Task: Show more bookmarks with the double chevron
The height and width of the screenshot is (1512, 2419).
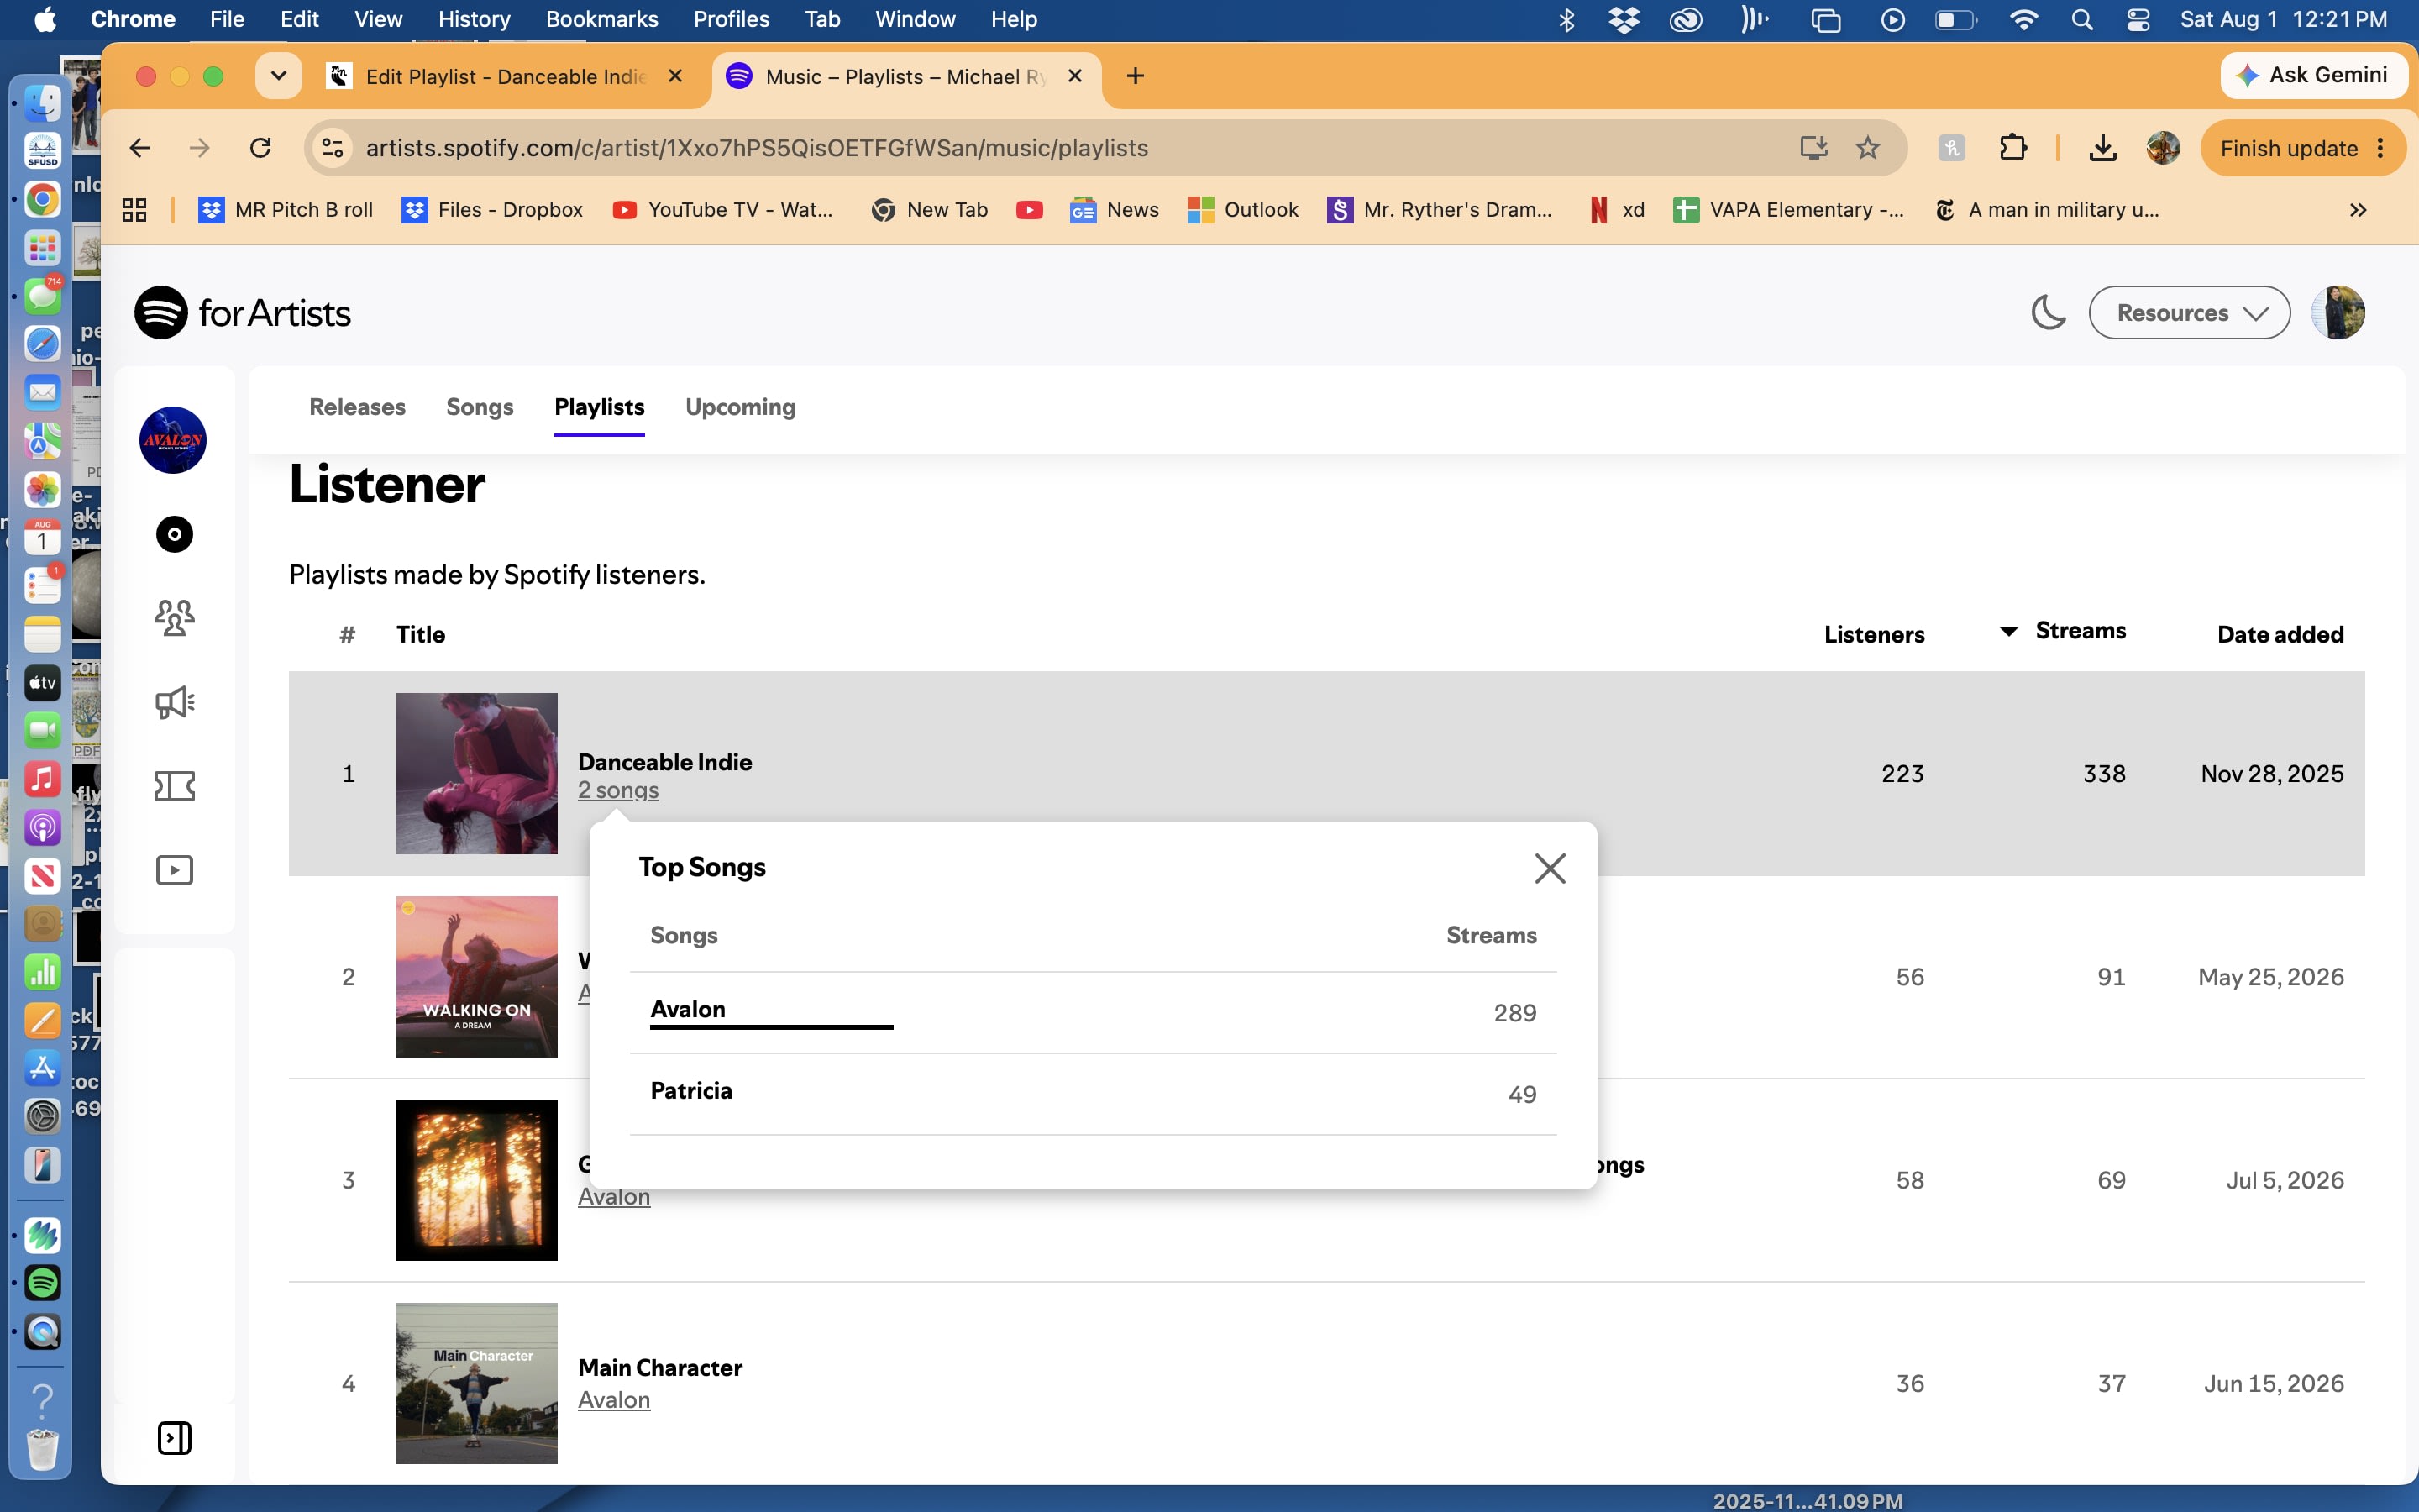Action: (x=2358, y=210)
